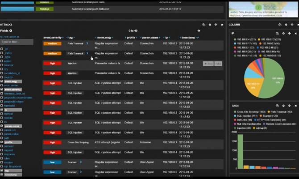Toggle 192.168.0.4 legend swatch in IP
The height and width of the screenshot is (179, 299).
pos(235,39)
